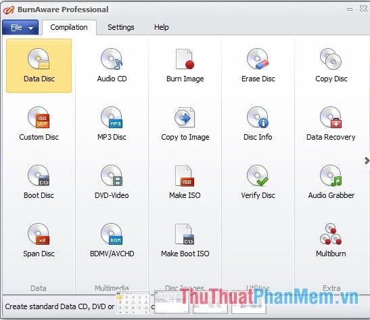Expand the side panel chevron arrow
Screen dimensions: 370x320
(367, 161)
